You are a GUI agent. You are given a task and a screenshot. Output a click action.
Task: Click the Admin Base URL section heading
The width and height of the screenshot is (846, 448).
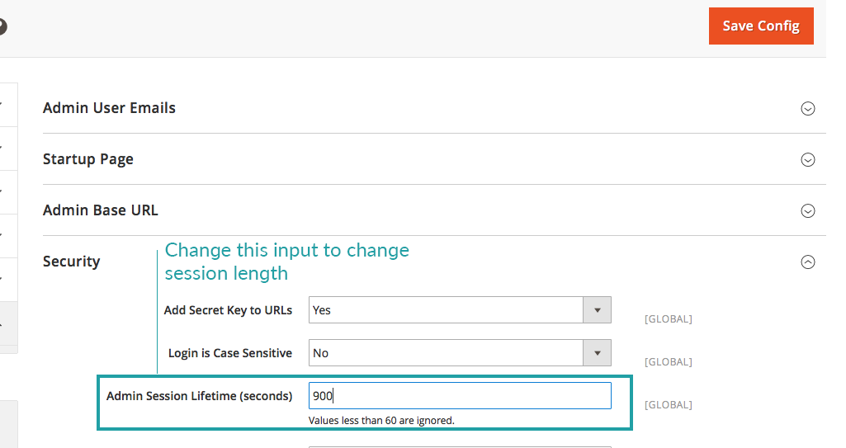point(101,210)
